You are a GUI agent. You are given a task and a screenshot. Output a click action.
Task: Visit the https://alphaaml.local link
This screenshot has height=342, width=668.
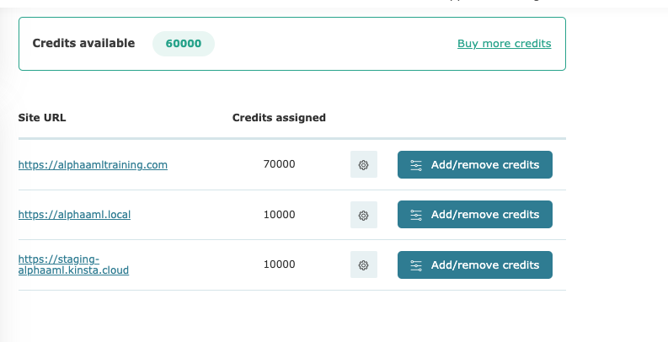[x=74, y=214]
